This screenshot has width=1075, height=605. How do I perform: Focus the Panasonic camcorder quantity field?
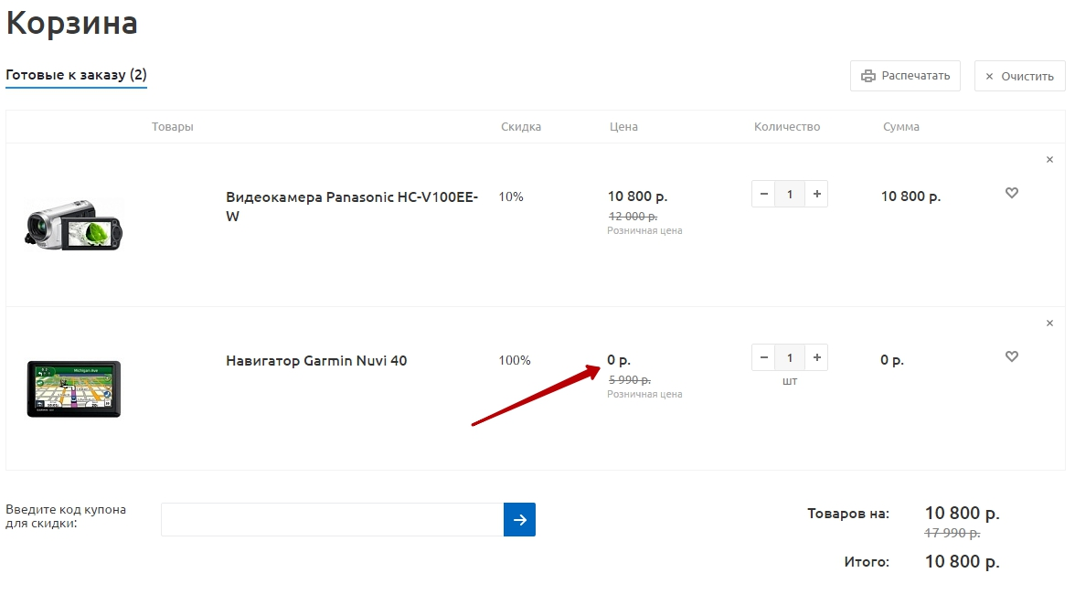pos(790,194)
